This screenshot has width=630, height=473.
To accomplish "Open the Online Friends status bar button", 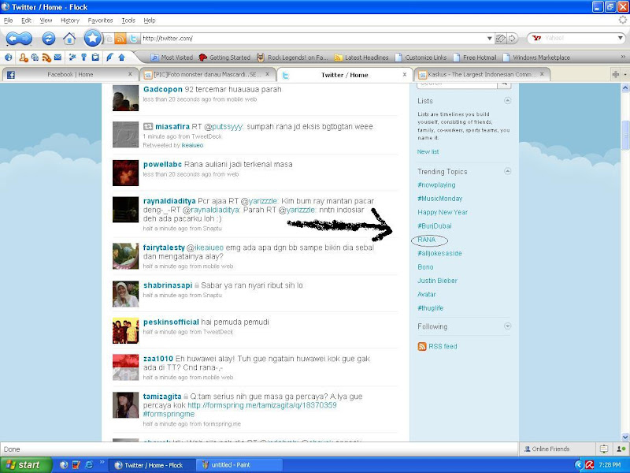I will point(547,449).
